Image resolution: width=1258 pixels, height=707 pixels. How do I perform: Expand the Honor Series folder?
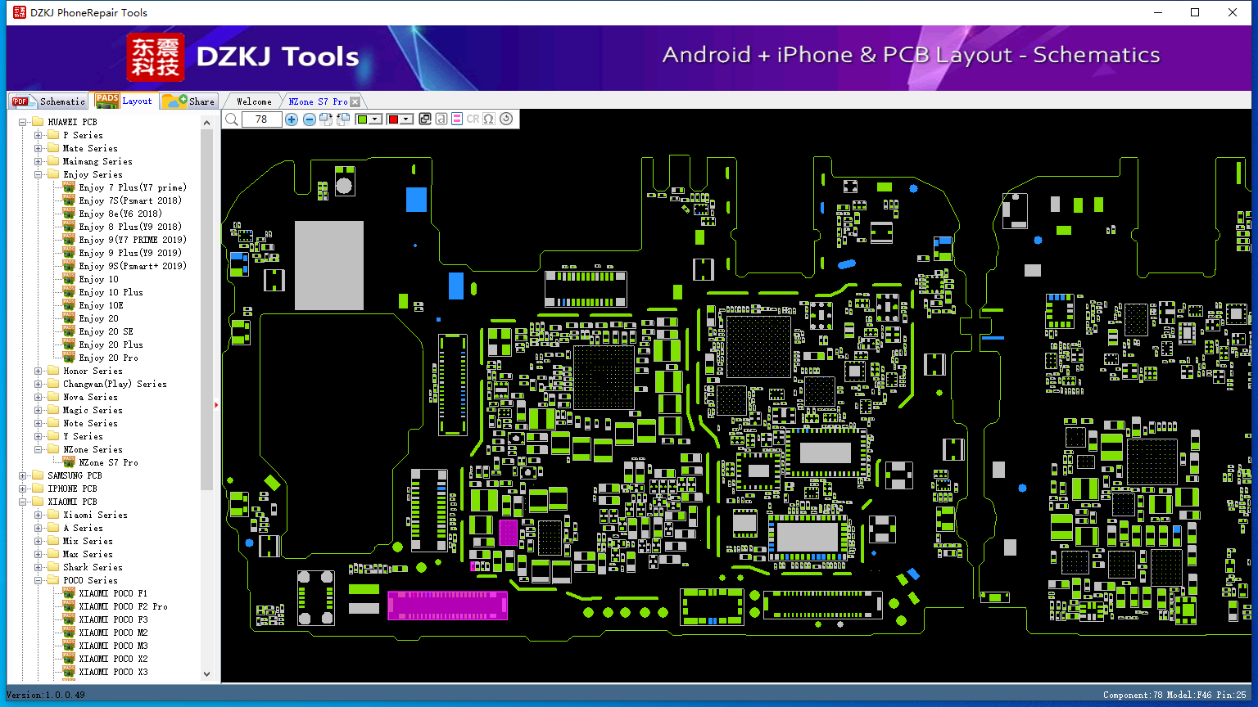click(38, 371)
